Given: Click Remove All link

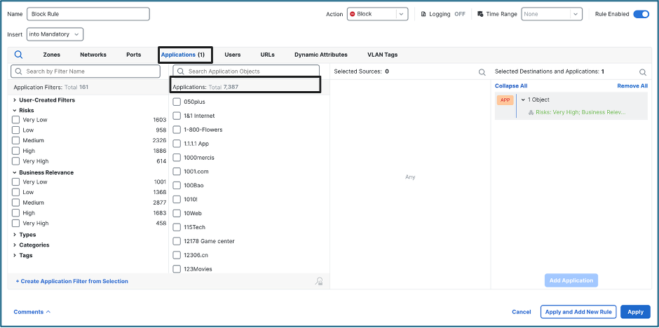Looking at the screenshot, I should click(x=632, y=86).
